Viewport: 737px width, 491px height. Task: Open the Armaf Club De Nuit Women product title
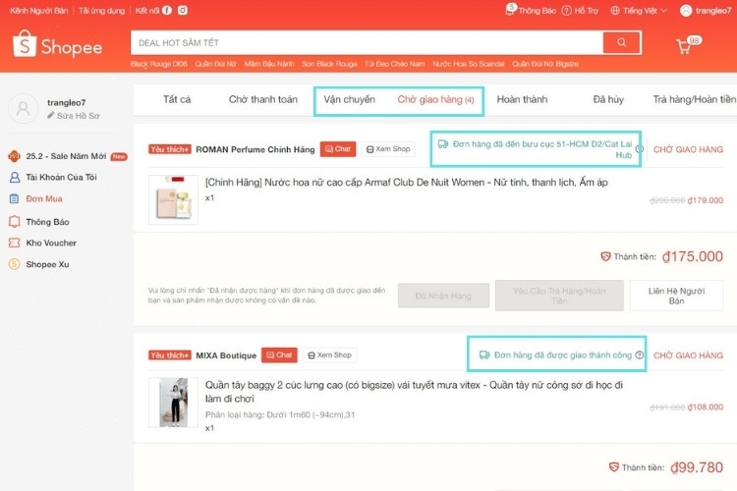[407, 183]
